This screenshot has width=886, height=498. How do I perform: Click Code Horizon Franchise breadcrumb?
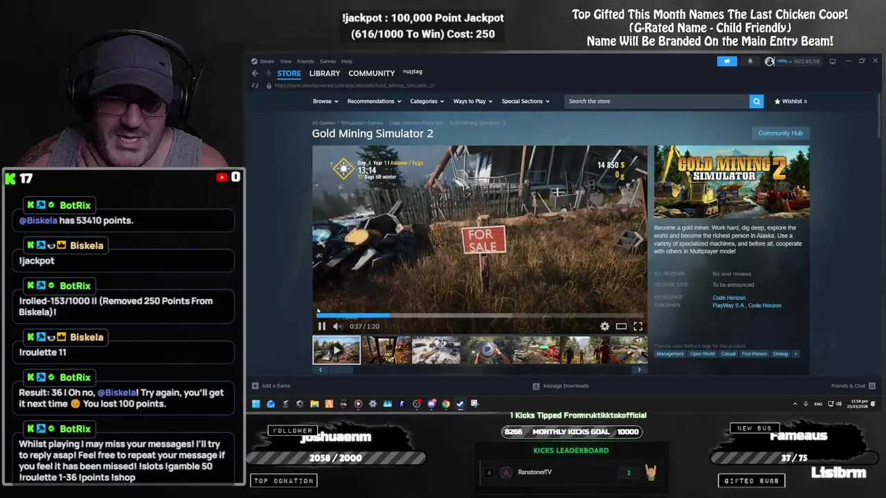416,123
